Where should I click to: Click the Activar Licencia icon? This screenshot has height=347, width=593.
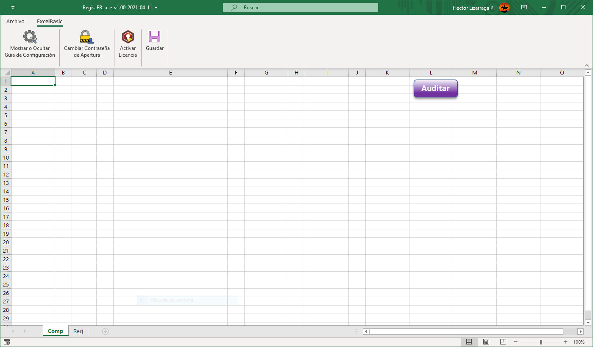(128, 37)
